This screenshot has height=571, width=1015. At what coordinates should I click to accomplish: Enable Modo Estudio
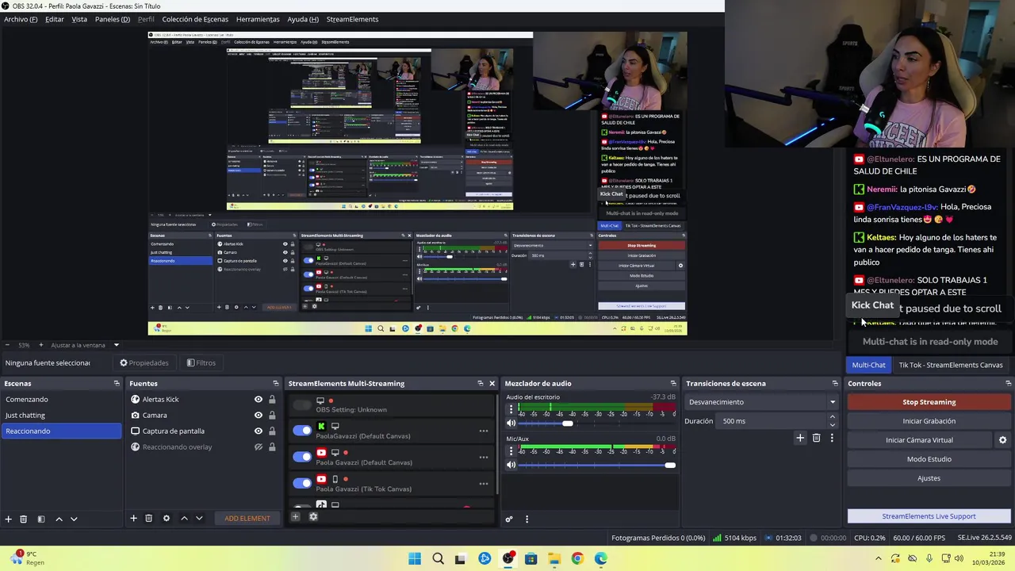(929, 459)
